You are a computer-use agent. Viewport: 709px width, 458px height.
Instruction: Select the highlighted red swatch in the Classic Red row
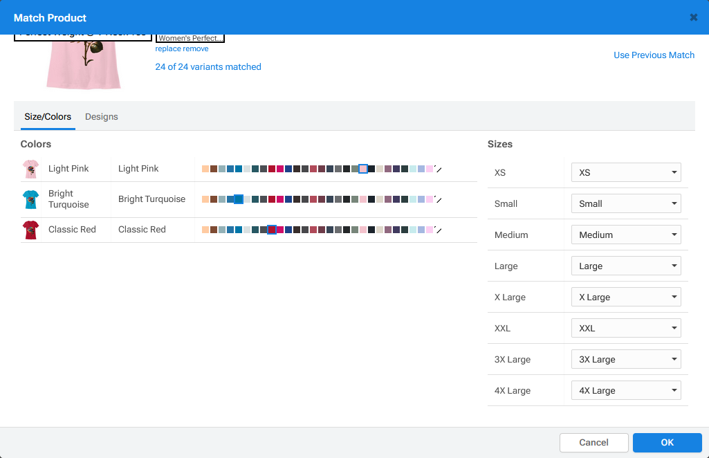point(272,230)
